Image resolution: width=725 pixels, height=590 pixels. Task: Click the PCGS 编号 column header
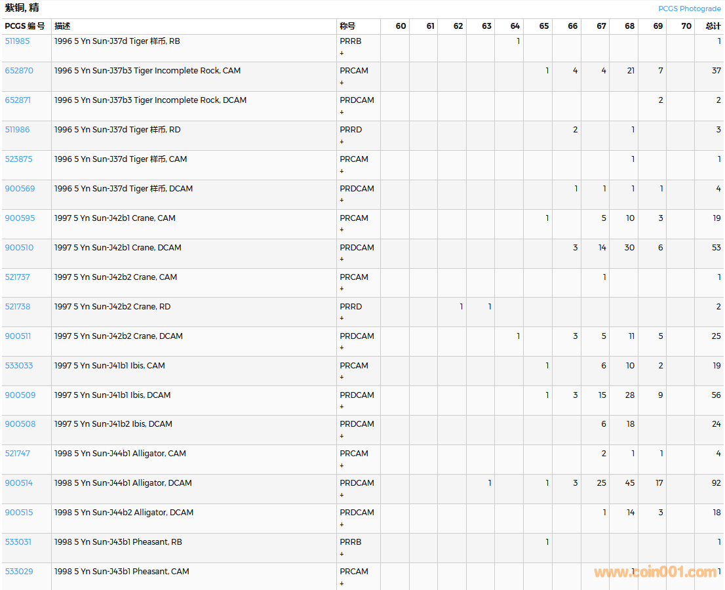25,26
